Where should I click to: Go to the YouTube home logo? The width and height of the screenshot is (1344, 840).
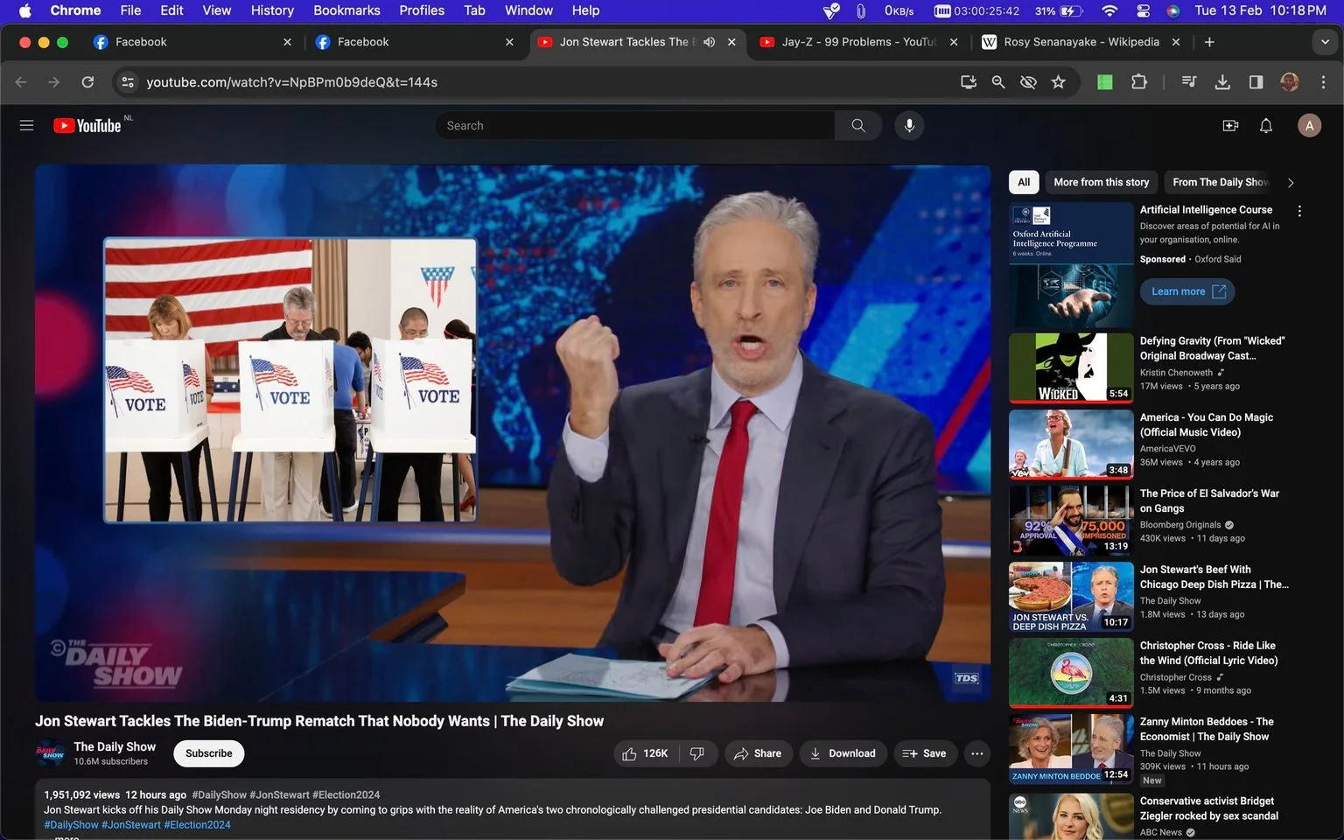87,125
